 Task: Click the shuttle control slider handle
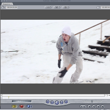[x=92, y=101]
